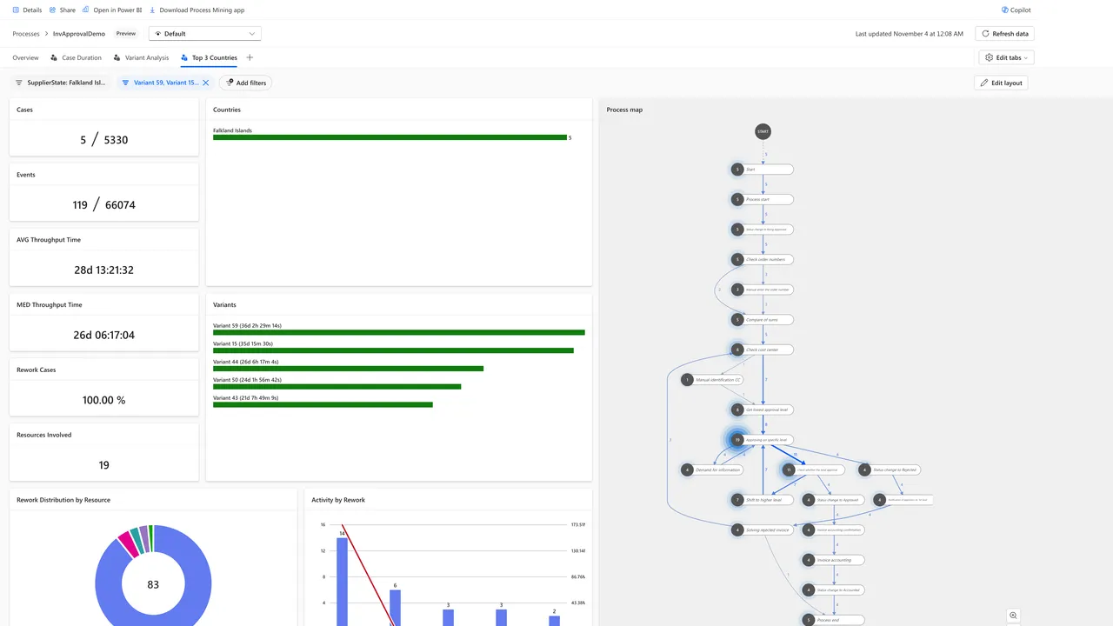1113x626 pixels.
Task: Add a new tab with plus icon
Action: pyautogui.click(x=250, y=57)
